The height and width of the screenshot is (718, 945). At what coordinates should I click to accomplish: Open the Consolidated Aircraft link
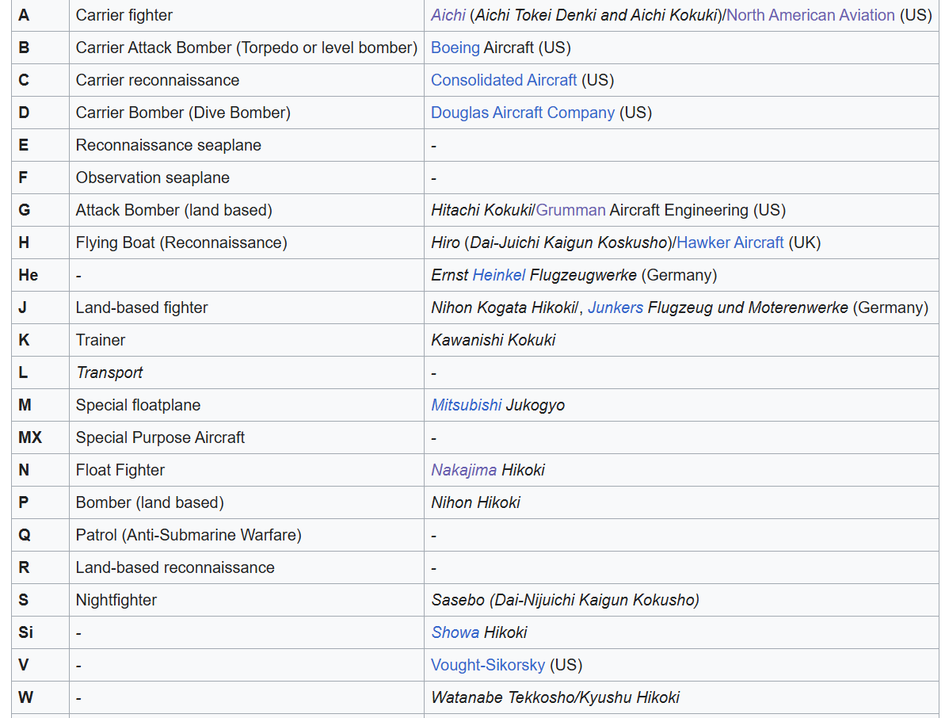[x=504, y=80]
